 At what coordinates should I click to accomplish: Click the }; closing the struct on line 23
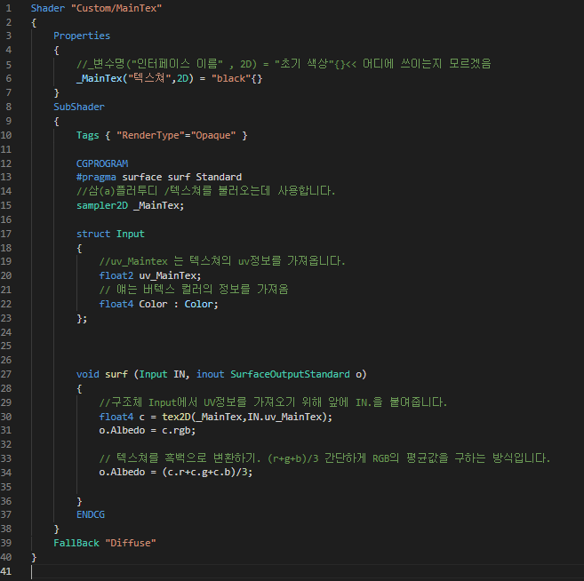[x=82, y=319]
